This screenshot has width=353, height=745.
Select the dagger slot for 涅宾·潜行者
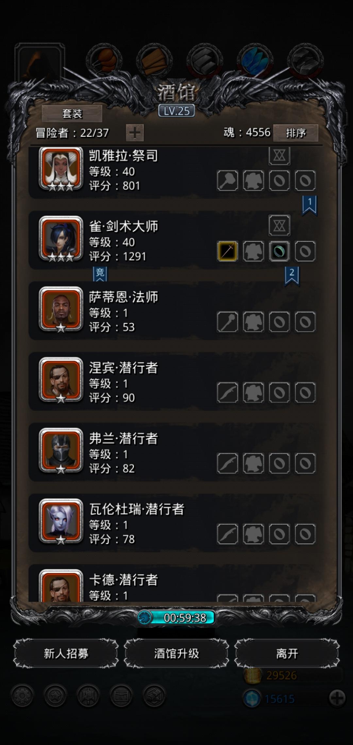[x=227, y=392]
